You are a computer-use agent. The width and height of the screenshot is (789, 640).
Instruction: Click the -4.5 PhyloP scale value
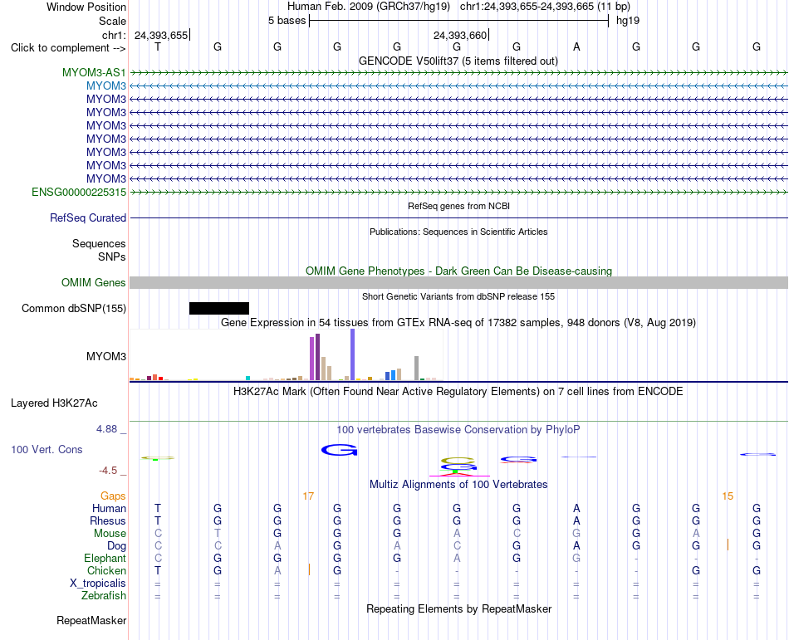pos(108,471)
